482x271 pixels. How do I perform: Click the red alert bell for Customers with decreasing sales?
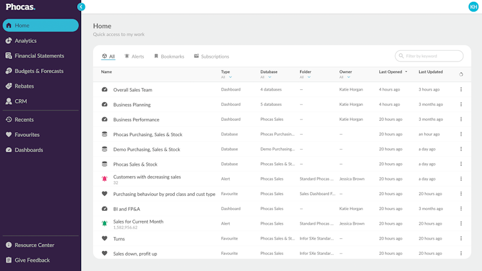point(105,179)
